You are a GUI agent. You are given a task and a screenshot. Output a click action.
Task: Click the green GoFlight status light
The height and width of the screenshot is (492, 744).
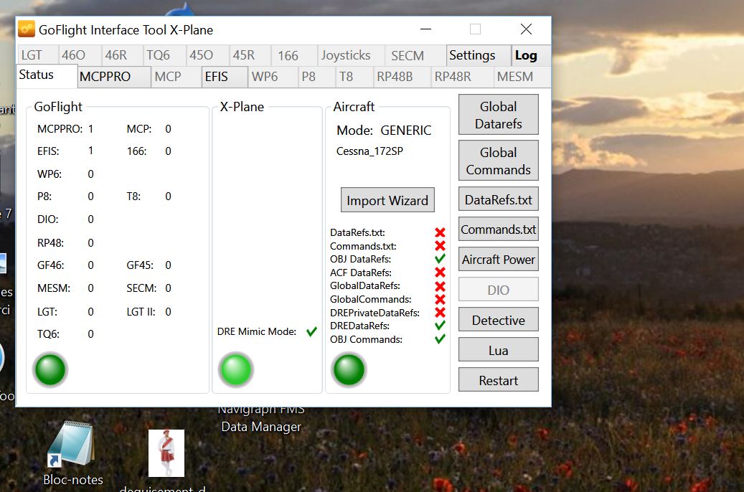coord(50,370)
